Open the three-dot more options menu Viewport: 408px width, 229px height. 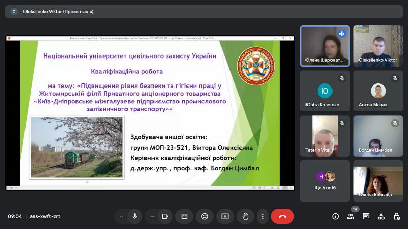pos(263,216)
